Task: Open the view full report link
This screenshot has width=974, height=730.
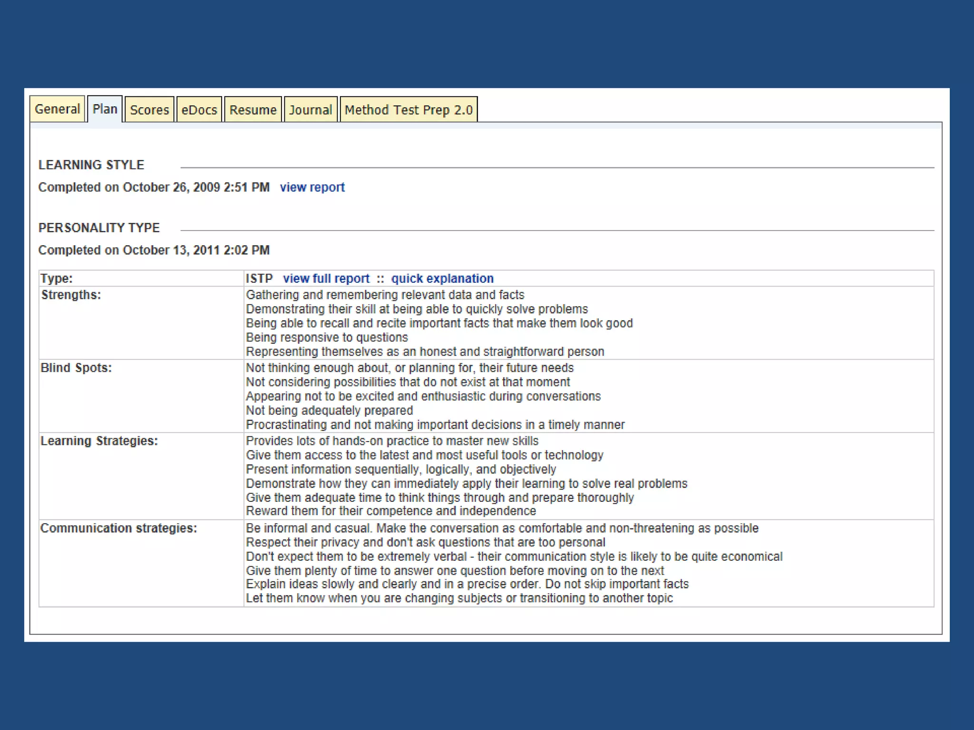Action: [326, 279]
